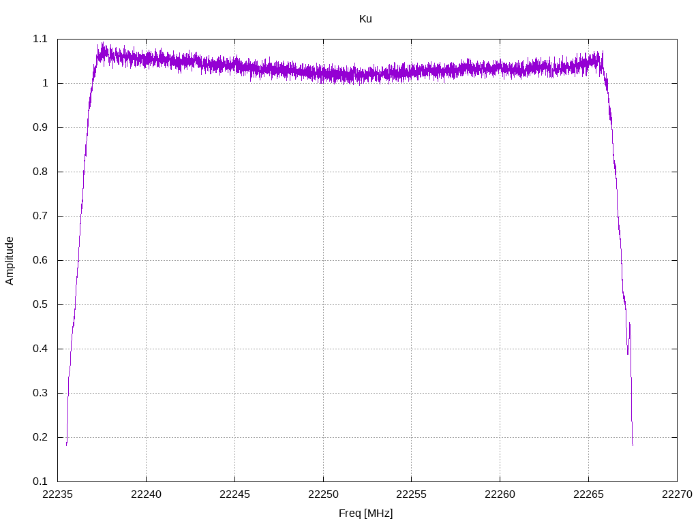The image size is (698, 523).
Task: Click the y-axis tick label 0.7
Action: (40, 216)
